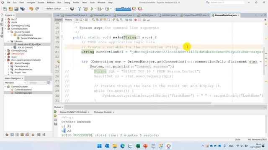This screenshot has height=150, width=268.
Task: Click the blue memory usage bar
Action: click(123, 9)
